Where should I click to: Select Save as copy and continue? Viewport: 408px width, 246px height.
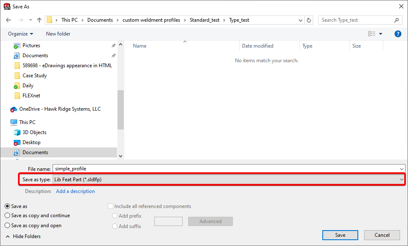tap(7, 216)
